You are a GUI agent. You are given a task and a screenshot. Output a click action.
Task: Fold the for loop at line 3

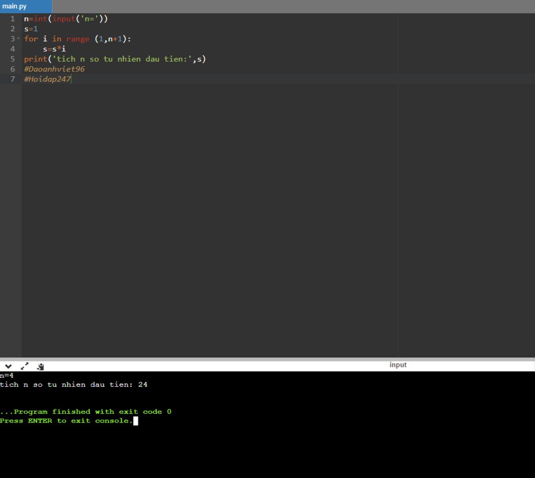[x=18, y=39]
